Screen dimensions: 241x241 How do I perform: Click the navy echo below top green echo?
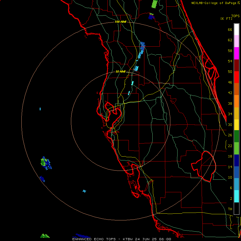tap(151, 17)
